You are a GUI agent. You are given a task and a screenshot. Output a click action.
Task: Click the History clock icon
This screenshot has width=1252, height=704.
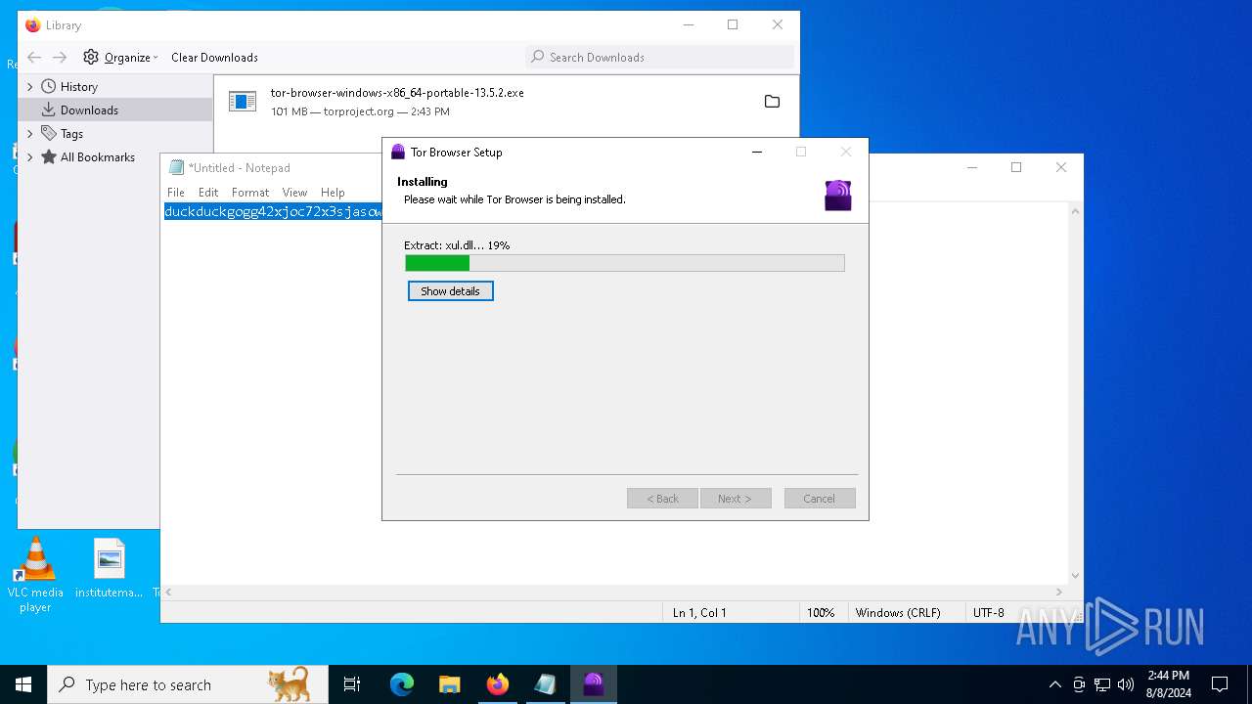pyautogui.click(x=48, y=87)
